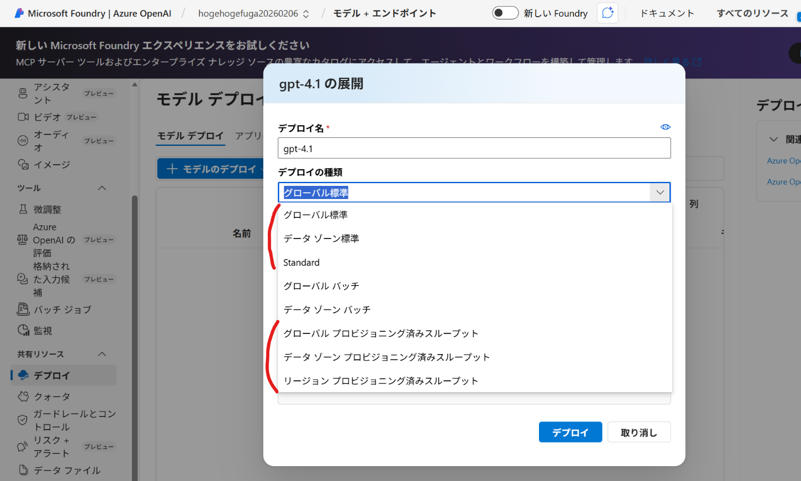The width and height of the screenshot is (801, 481).
Task: Open すべてのリソース in header
Action: coord(752,13)
